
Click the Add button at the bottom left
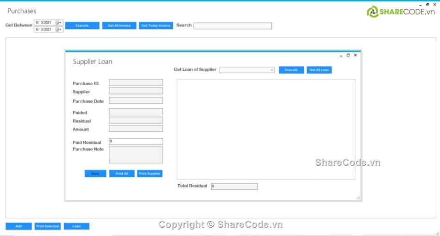(19, 226)
